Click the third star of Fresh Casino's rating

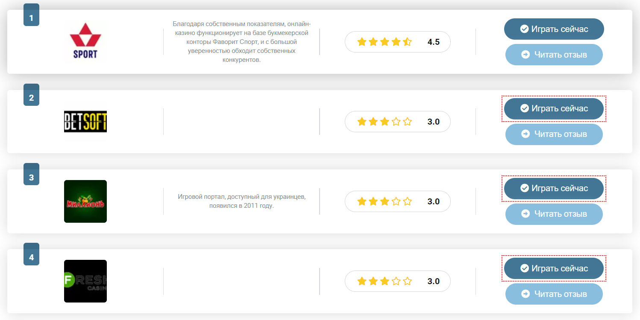click(385, 281)
